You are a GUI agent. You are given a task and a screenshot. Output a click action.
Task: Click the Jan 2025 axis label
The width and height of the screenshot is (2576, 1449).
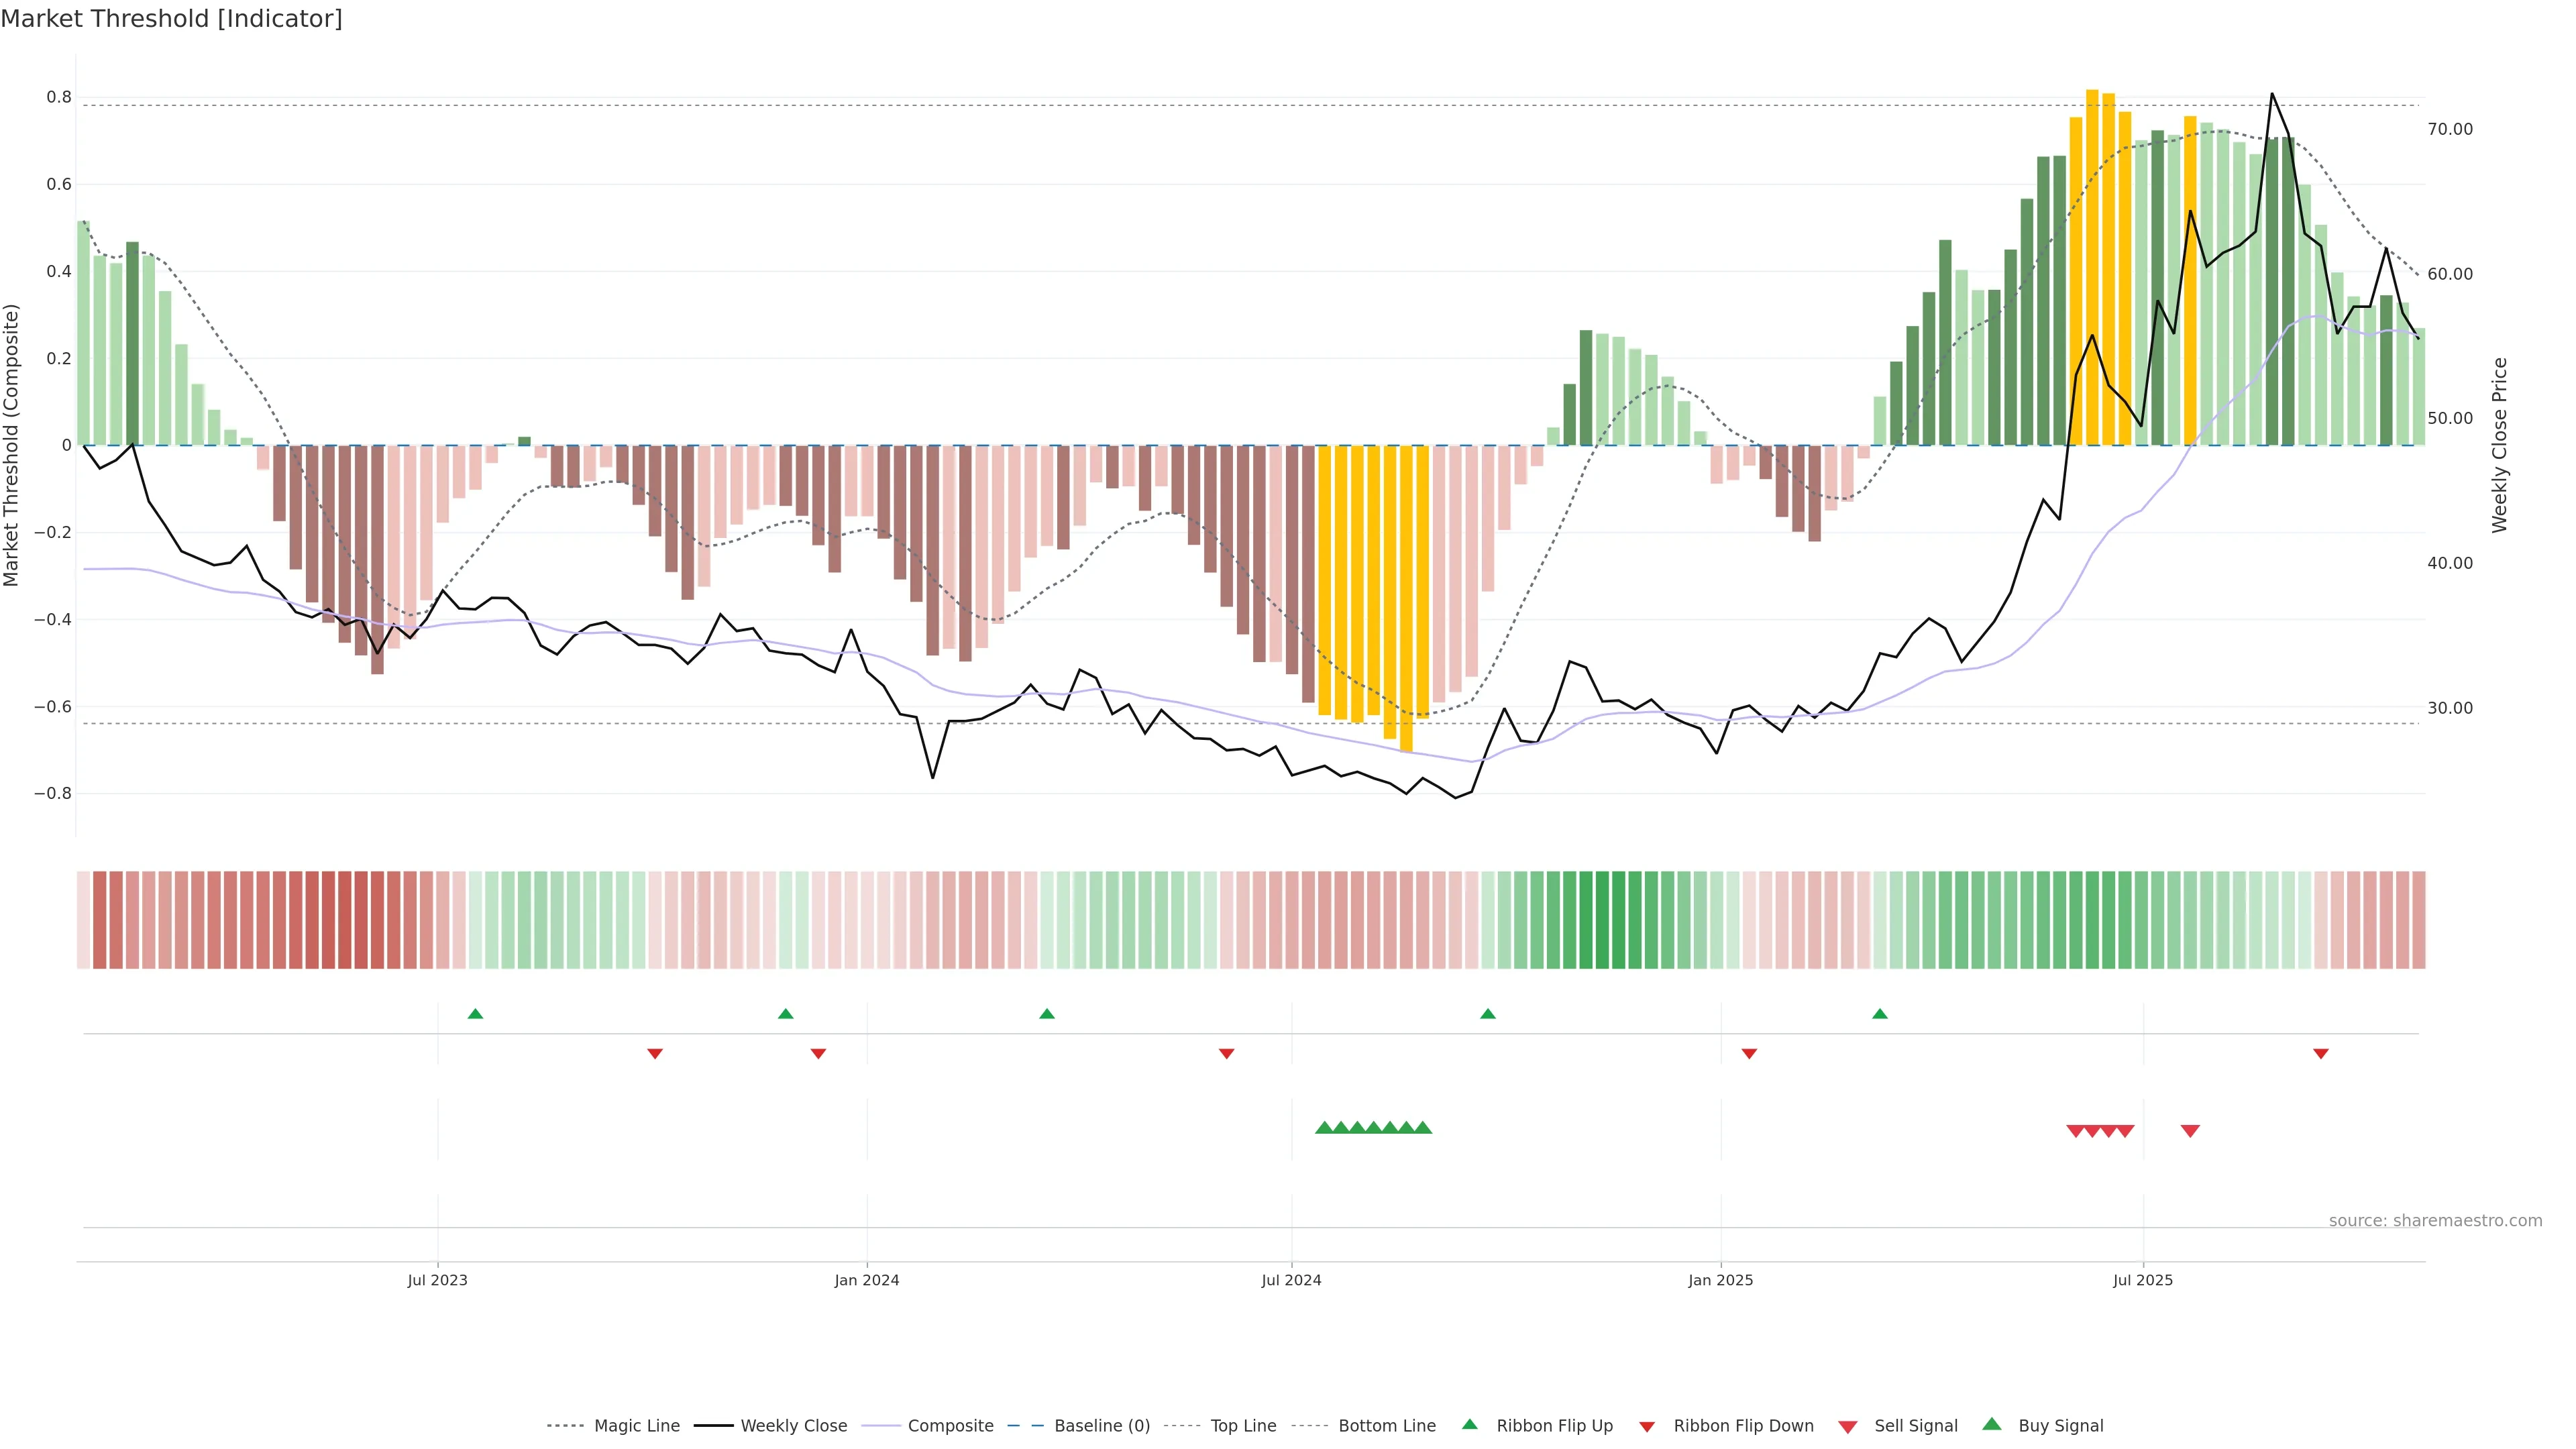click(x=1720, y=1280)
